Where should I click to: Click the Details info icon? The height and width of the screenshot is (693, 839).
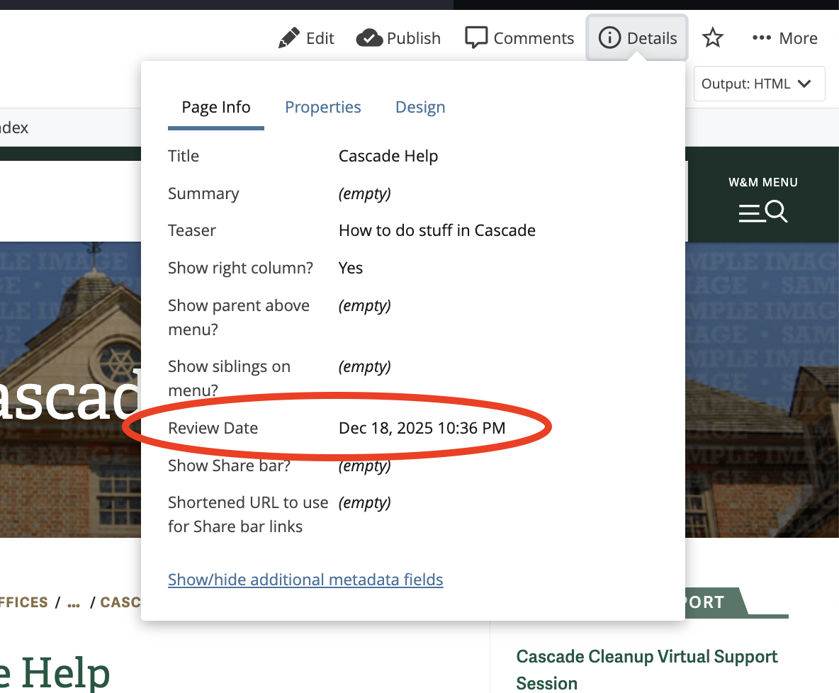click(609, 38)
